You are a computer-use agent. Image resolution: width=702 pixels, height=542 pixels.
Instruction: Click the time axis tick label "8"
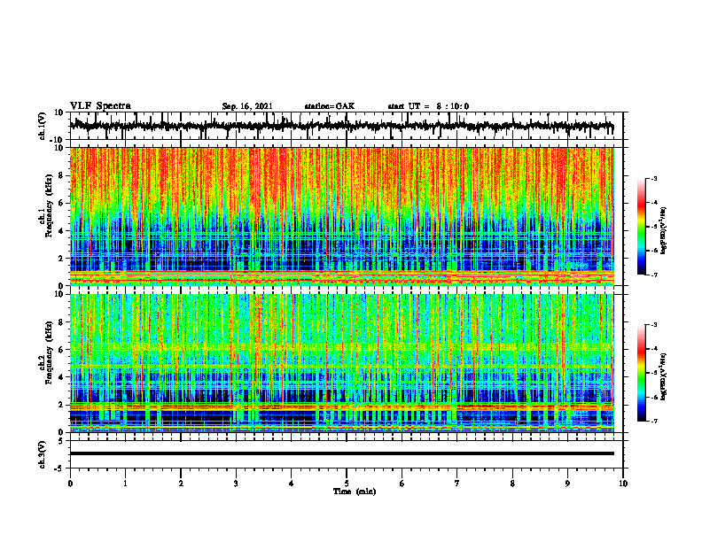[512, 484]
